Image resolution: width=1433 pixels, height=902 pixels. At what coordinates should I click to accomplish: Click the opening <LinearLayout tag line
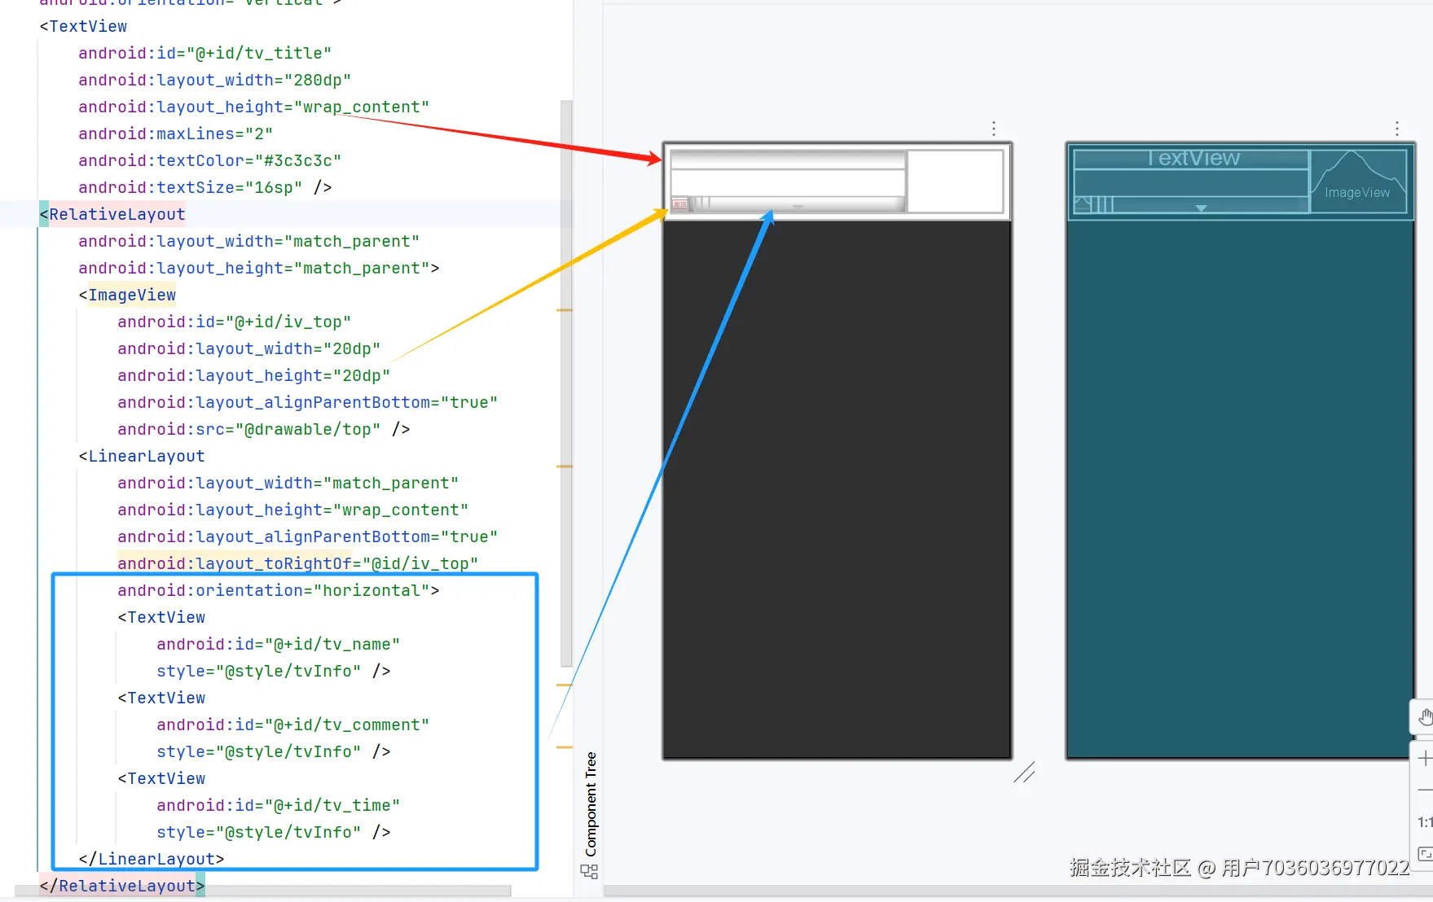click(142, 456)
